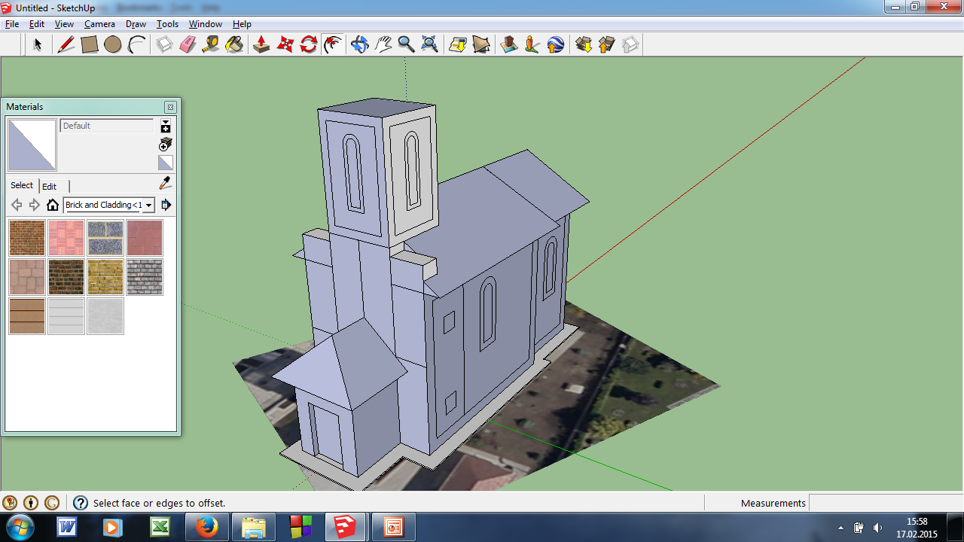Activate the Tape Measure tool

point(211,45)
